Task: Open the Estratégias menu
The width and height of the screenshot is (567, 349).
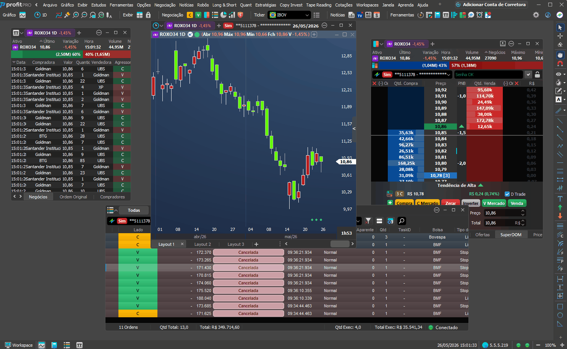Action: pos(266,5)
